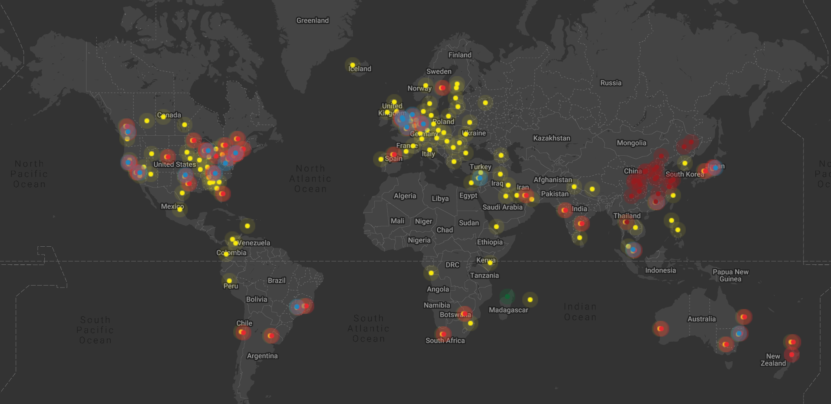
Task: Click the blue marker south of Turkey
Action: (x=479, y=178)
